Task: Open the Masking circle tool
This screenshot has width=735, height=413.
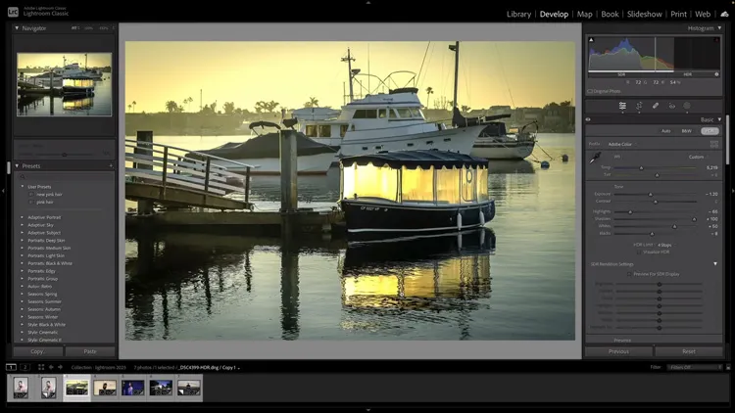Action: (x=687, y=106)
